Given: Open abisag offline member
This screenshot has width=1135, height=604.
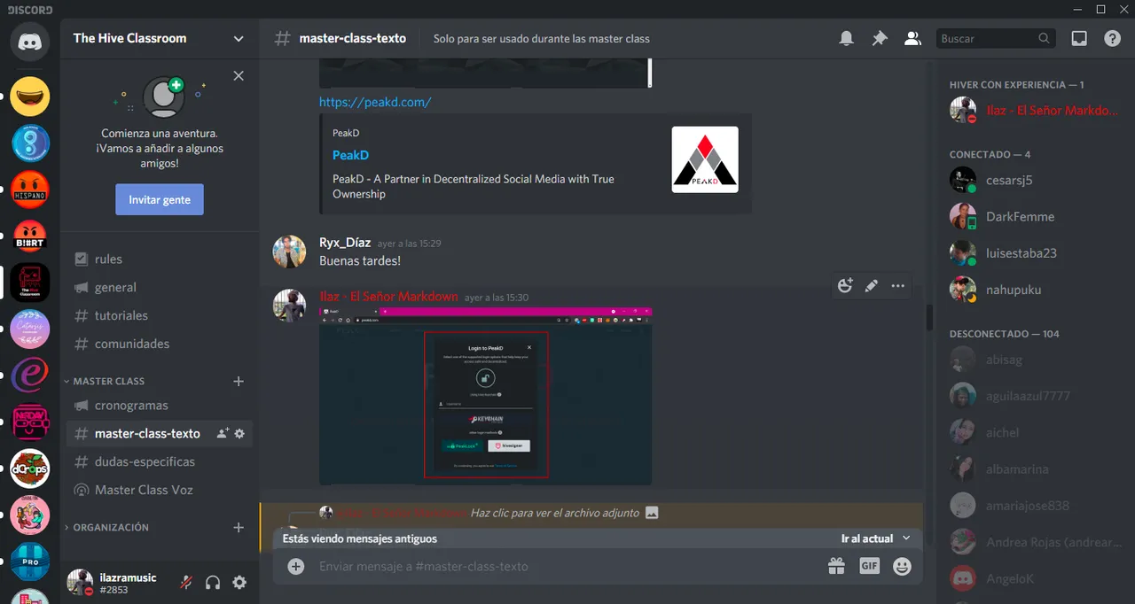Looking at the screenshot, I should 1036,360.
